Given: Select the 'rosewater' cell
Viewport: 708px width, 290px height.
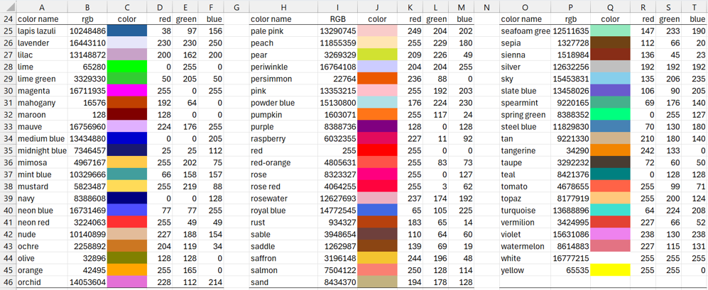Looking at the screenshot, I should click(x=283, y=199).
